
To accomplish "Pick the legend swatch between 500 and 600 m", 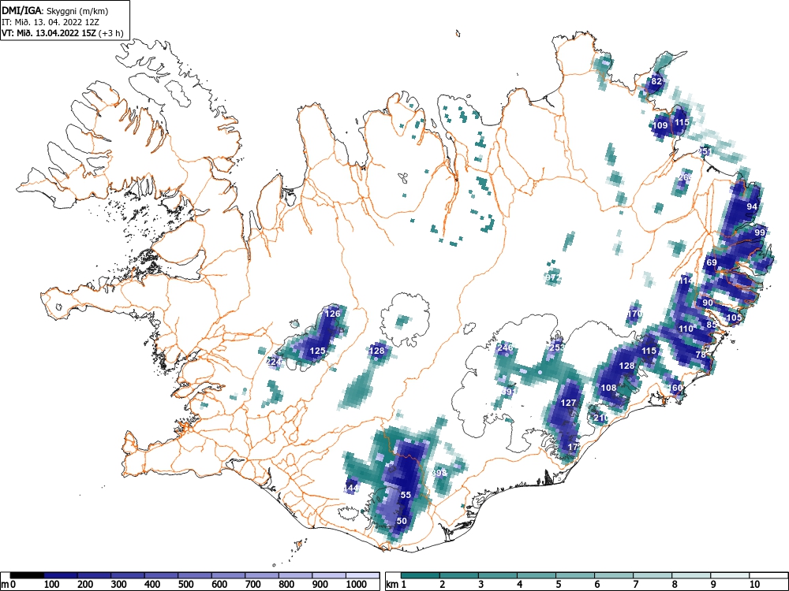I will tap(195, 575).
